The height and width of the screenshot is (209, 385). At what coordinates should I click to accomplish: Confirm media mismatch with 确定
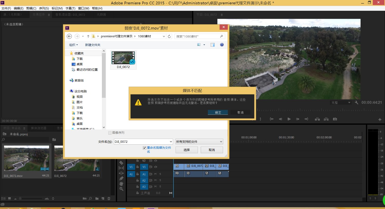click(x=218, y=112)
